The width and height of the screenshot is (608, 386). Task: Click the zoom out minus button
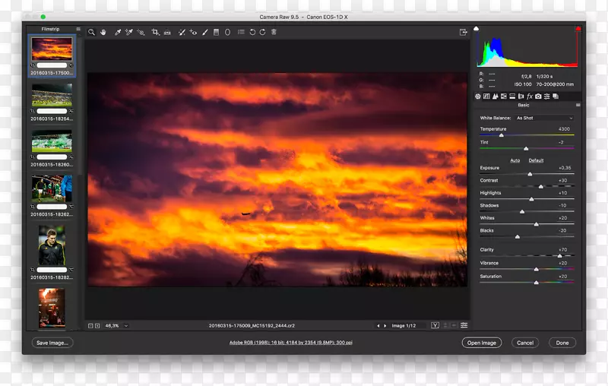[90, 326]
